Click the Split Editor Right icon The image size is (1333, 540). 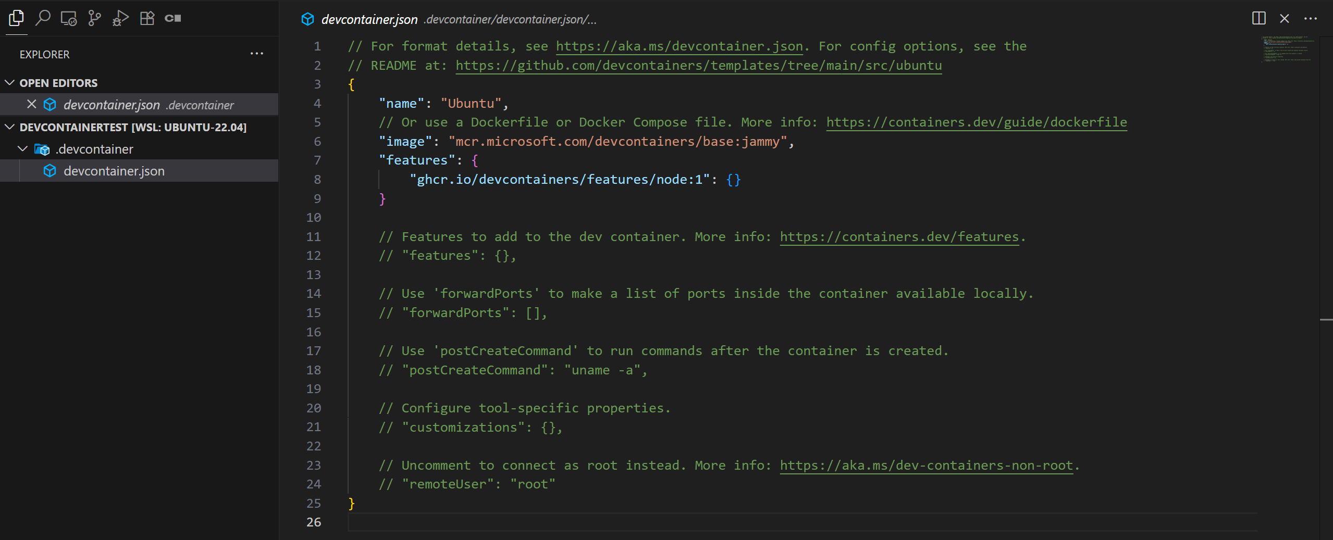[x=1258, y=19]
